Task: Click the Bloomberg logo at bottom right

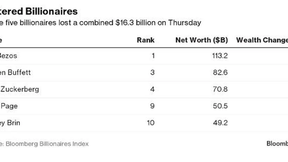Action: 277,144
